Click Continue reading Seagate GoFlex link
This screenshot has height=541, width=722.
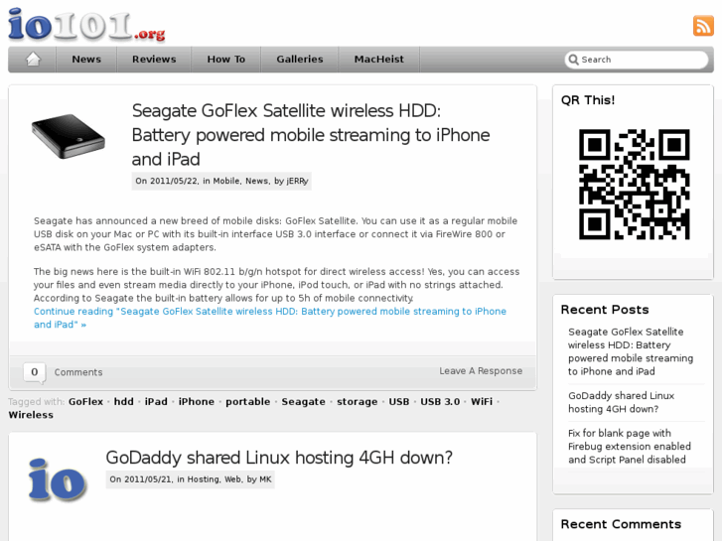pyautogui.click(x=270, y=318)
